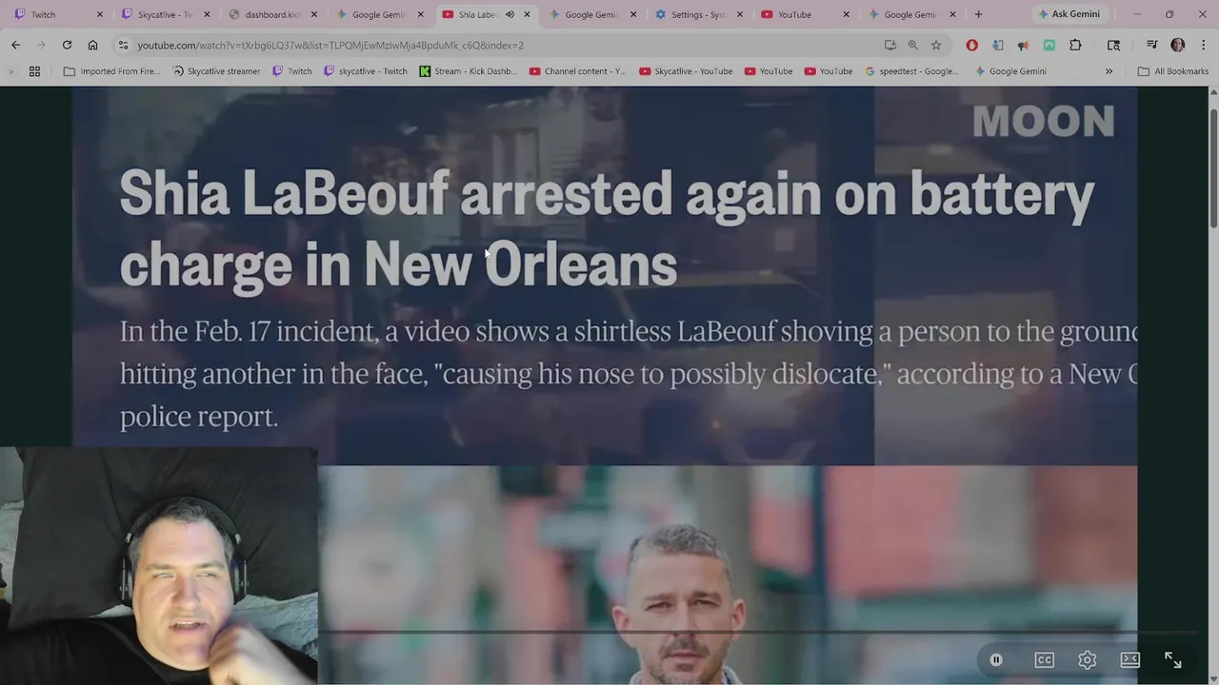This screenshot has width=1219, height=685.
Task: Open Skycatlive - YouTube bookmark
Action: pyautogui.click(x=686, y=71)
